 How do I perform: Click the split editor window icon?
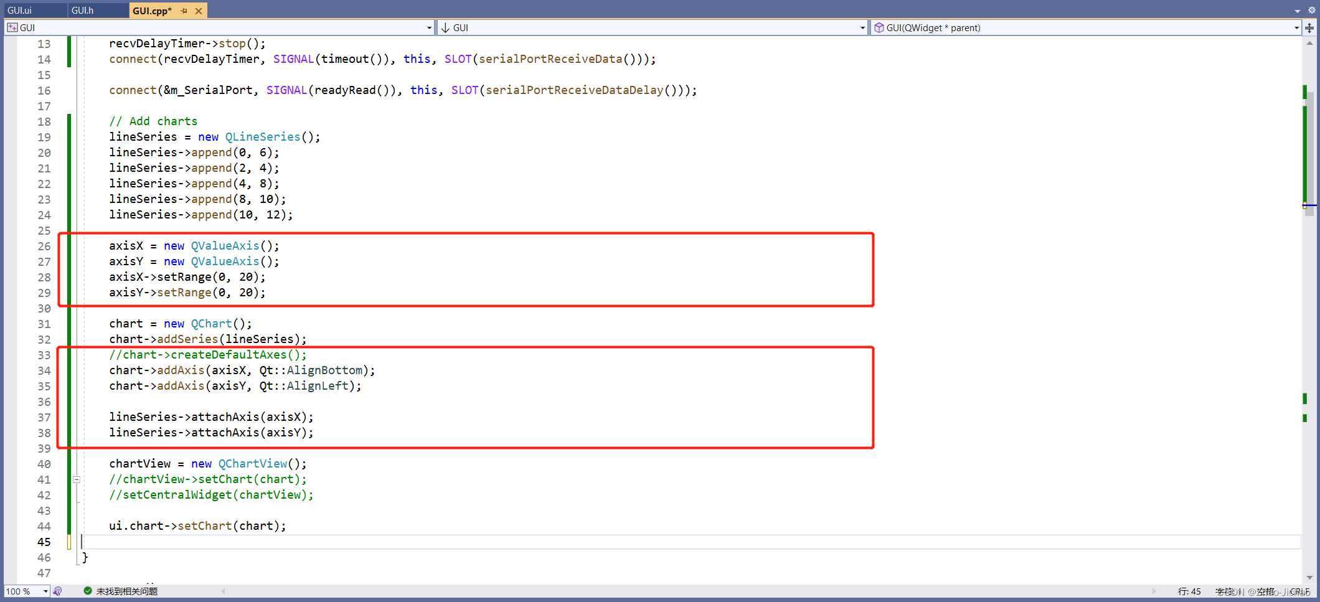point(1309,27)
